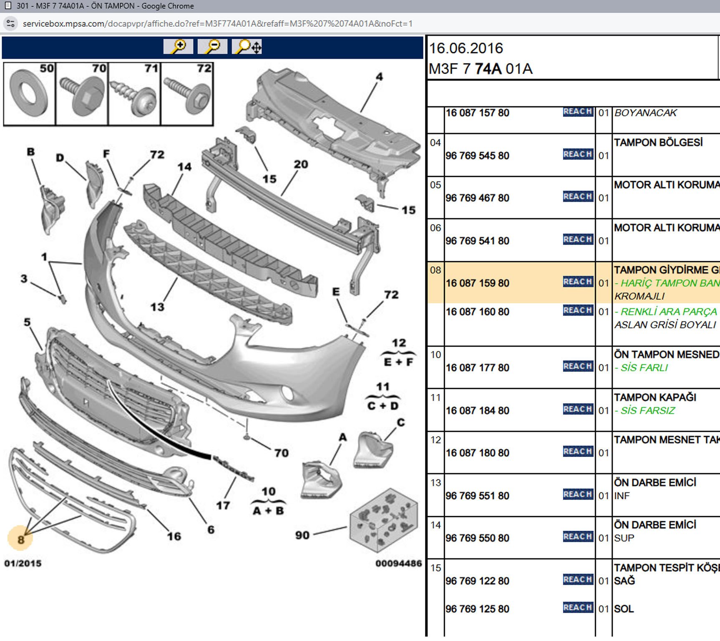Click the zoom in magnifier icon

178,46
